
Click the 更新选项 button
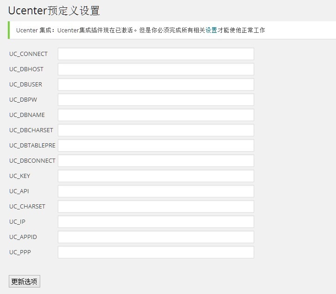coord(24,282)
